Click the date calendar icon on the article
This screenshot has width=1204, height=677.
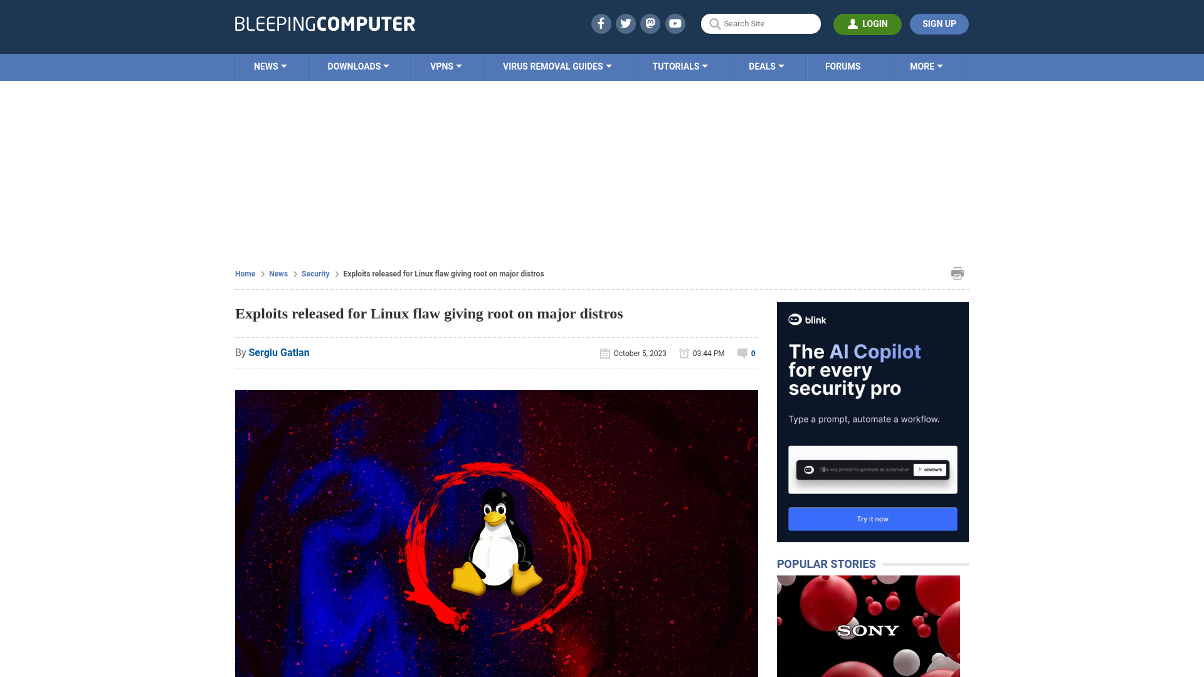pos(605,353)
